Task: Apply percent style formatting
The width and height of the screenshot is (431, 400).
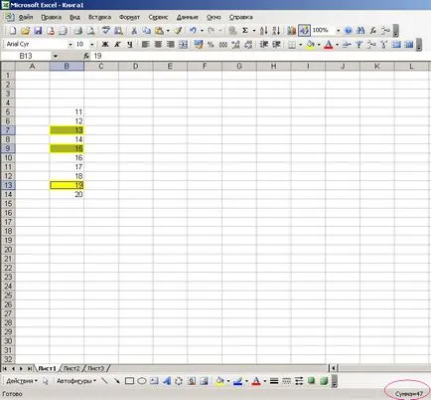Action: [x=211, y=44]
